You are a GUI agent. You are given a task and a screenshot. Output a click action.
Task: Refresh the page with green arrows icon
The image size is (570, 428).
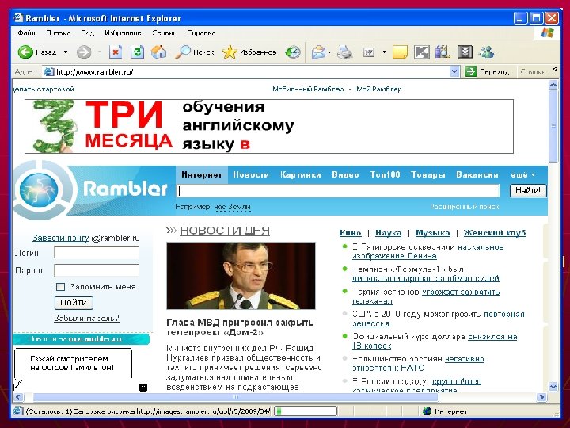click(138, 52)
